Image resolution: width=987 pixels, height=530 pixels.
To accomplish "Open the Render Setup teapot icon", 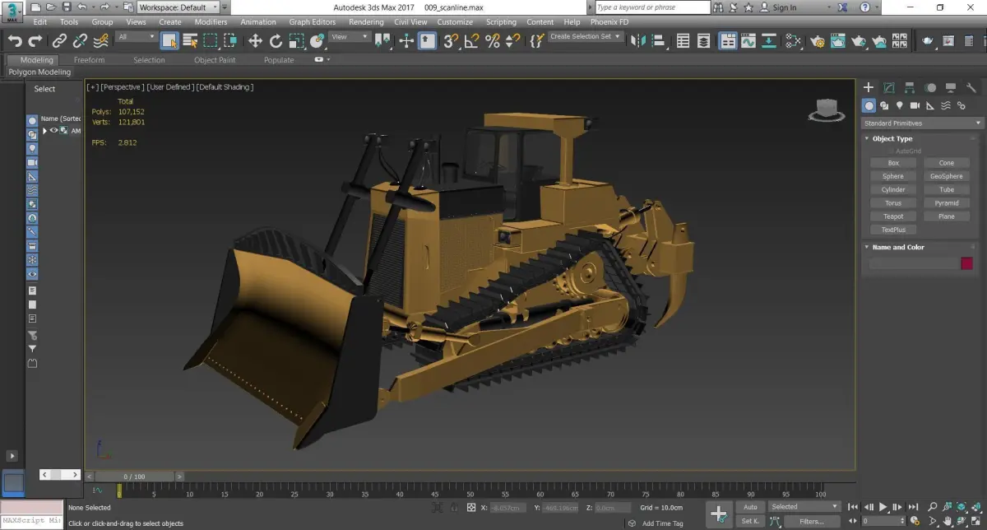I will point(818,40).
